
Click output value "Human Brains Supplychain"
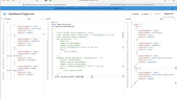pyautogui.click(x=162, y=75)
